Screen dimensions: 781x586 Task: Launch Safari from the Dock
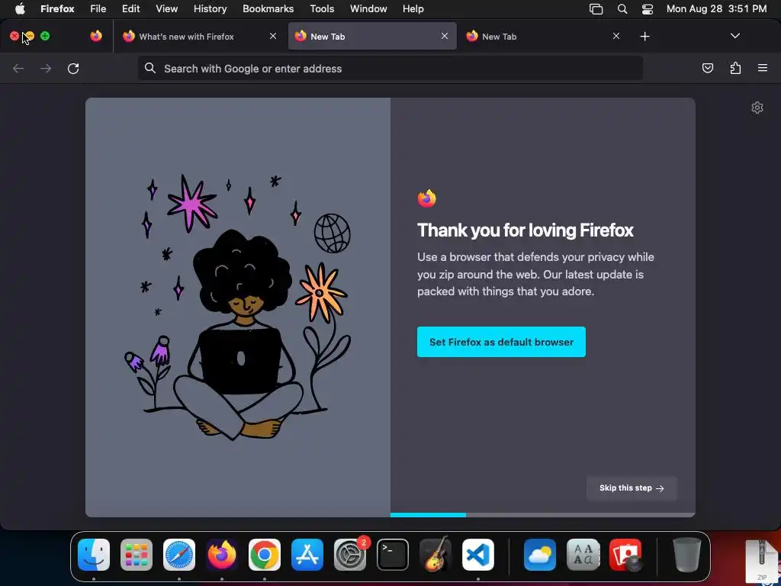[179, 555]
